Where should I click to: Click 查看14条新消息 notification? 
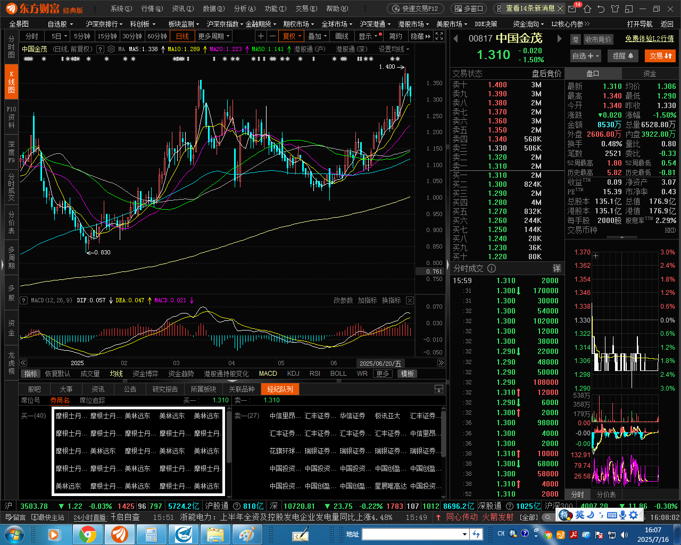[x=530, y=9]
